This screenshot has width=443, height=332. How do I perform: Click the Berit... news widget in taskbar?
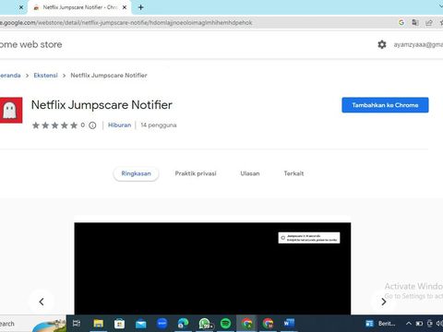tap(380, 324)
